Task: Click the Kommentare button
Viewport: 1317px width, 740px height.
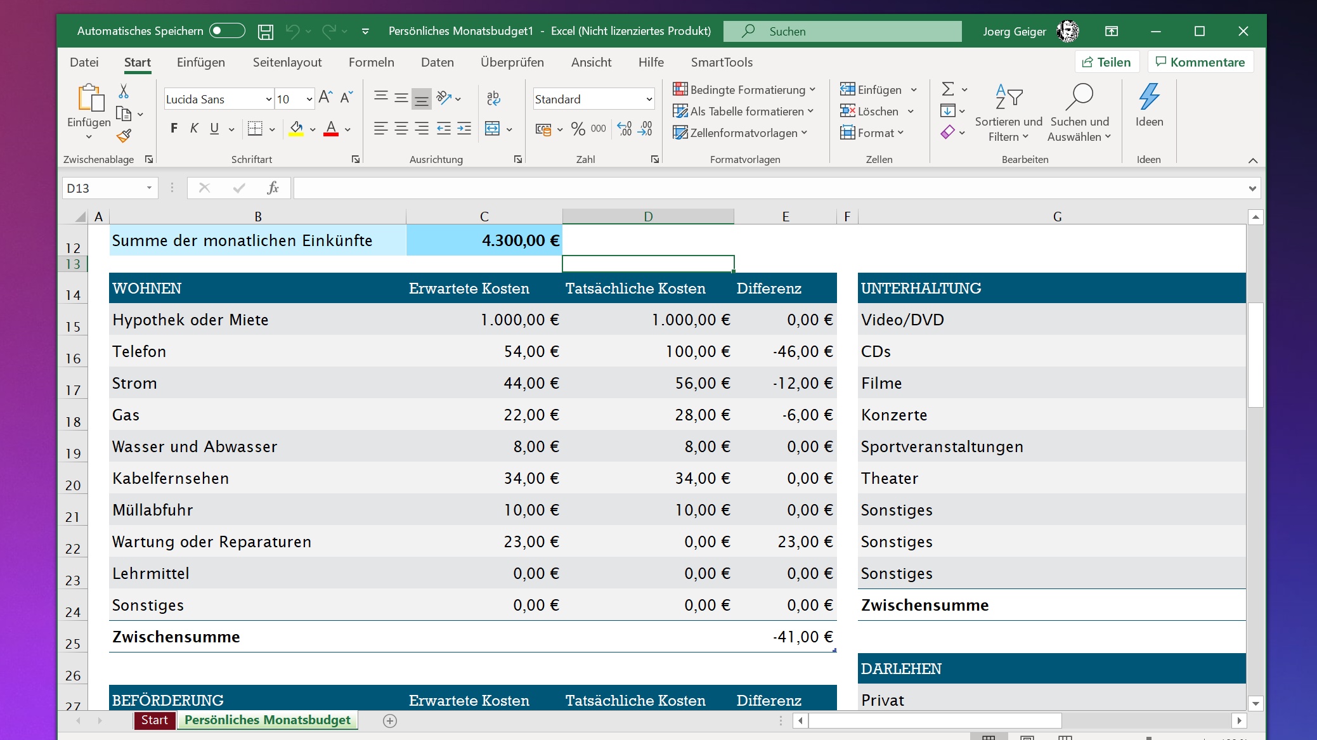Action: pyautogui.click(x=1200, y=62)
